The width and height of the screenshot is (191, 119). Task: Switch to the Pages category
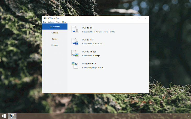coord(55,39)
